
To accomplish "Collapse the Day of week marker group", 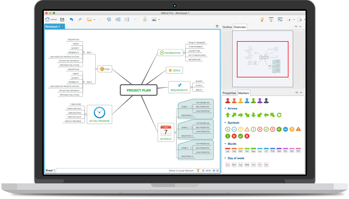I will (225, 158).
